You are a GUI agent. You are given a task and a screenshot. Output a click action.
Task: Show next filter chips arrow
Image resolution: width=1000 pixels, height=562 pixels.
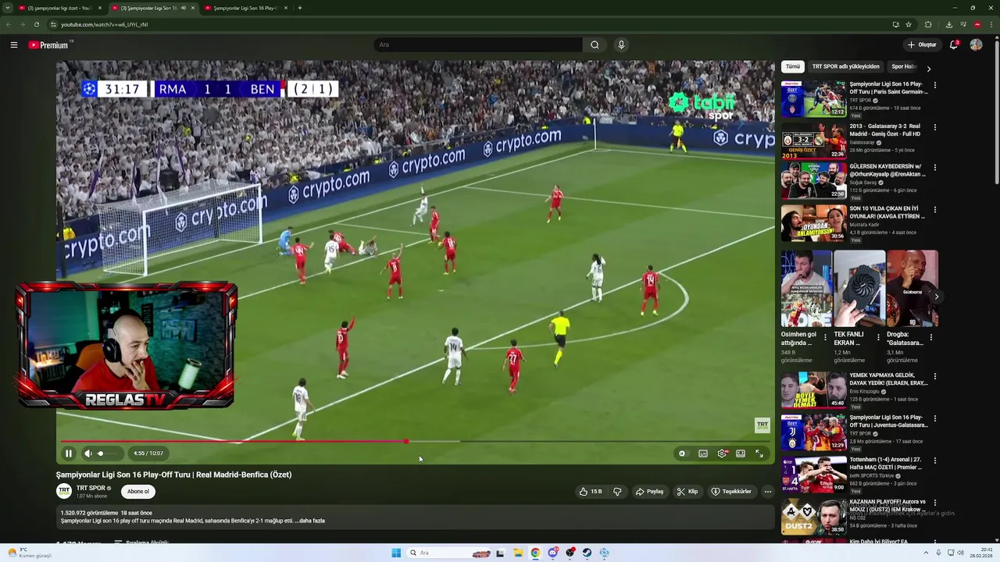tap(929, 68)
